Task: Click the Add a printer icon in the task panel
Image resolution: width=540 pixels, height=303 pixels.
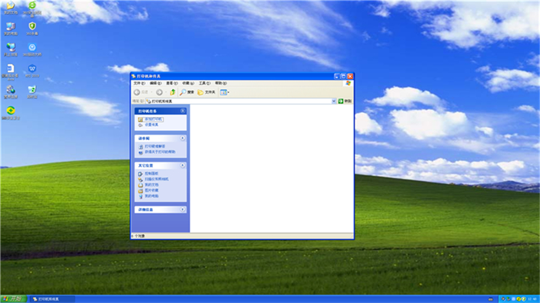Action: [140, 119]
